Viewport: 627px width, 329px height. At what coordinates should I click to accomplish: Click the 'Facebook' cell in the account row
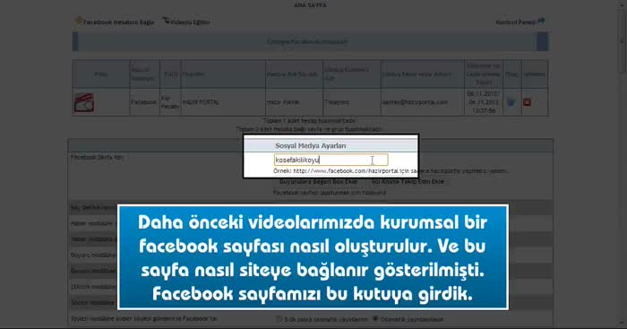click(x=144, y=102)
